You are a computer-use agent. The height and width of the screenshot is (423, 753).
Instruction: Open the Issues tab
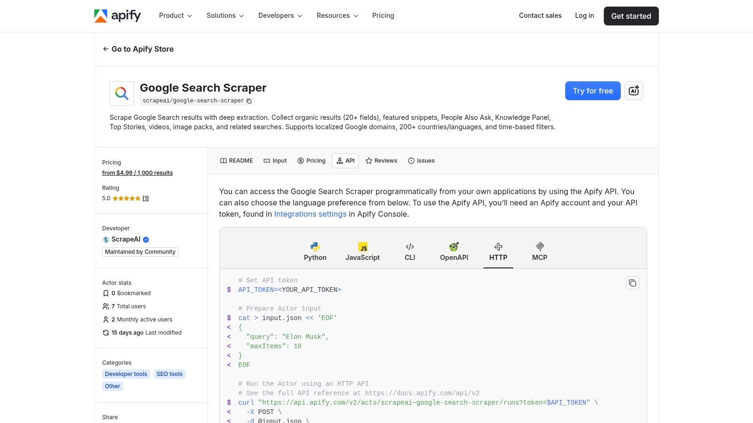pyautogui.click(x=421, y=161)
